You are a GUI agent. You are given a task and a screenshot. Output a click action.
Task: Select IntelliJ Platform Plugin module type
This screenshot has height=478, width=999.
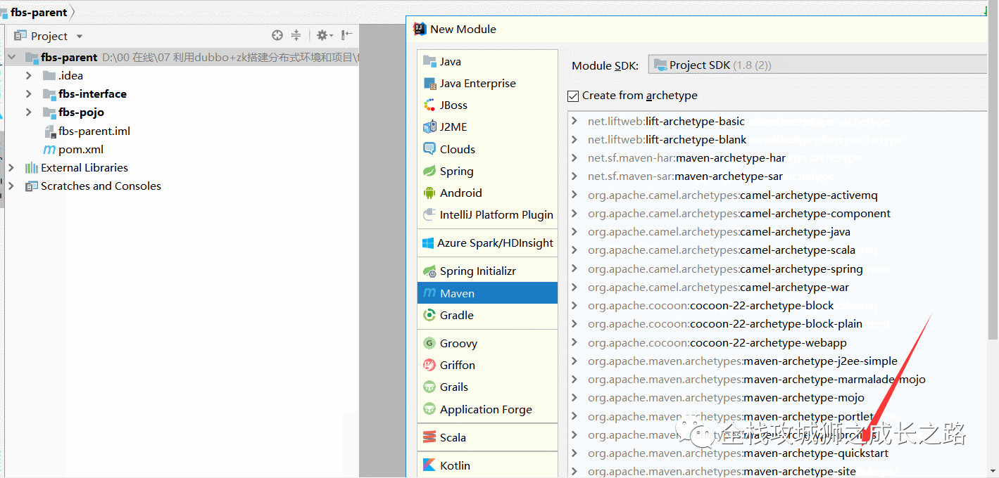[487, 214]
